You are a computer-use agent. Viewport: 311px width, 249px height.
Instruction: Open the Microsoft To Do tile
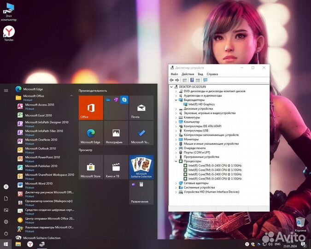(x=141, y=133)
